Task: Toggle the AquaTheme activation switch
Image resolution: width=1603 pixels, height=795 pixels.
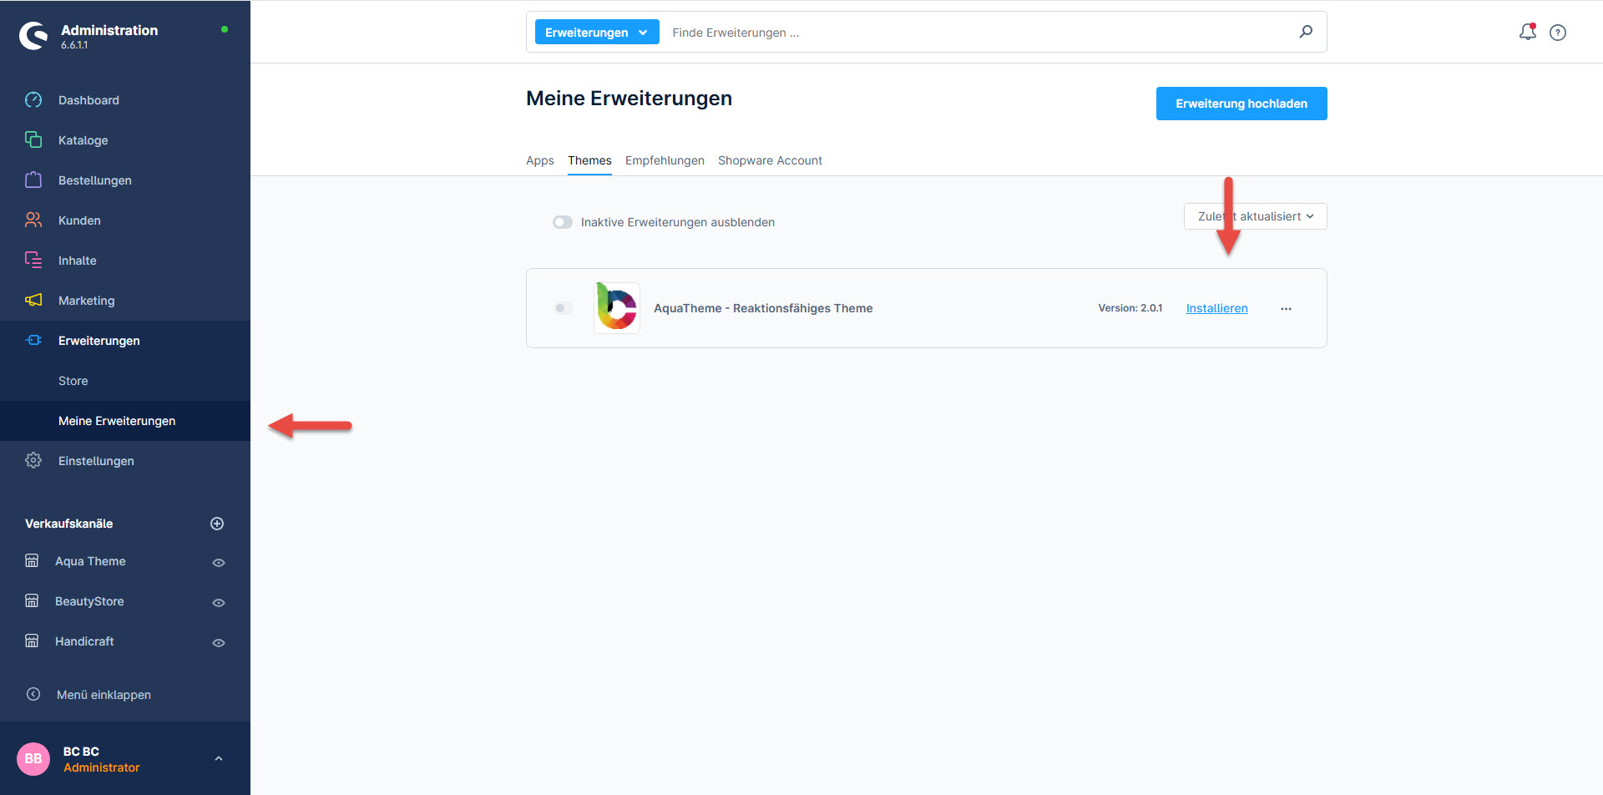Action: tap(564, 308)
